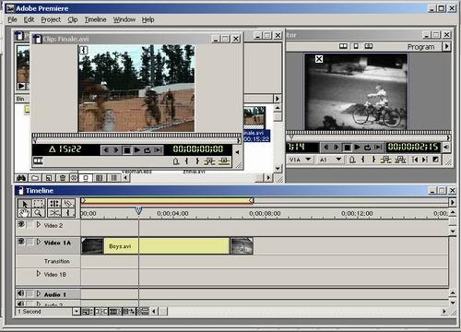The height and width of the screenshot is (332, 461).
Task: Create a new bin folder in Project window
Action: click(x=35, y=178)
